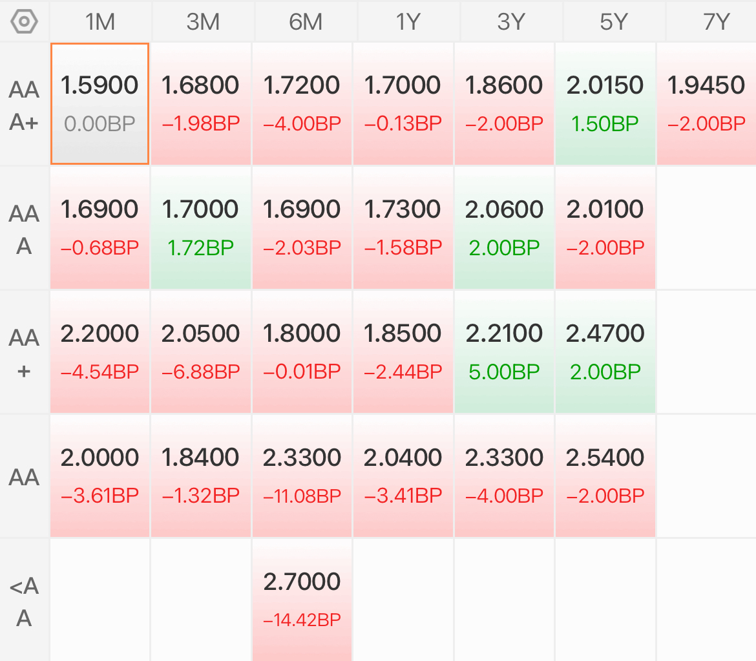Open the AAA+ 5Y cell showing 2.0150
The height and width of the screenshot is (661, 756).
[605, 103]
